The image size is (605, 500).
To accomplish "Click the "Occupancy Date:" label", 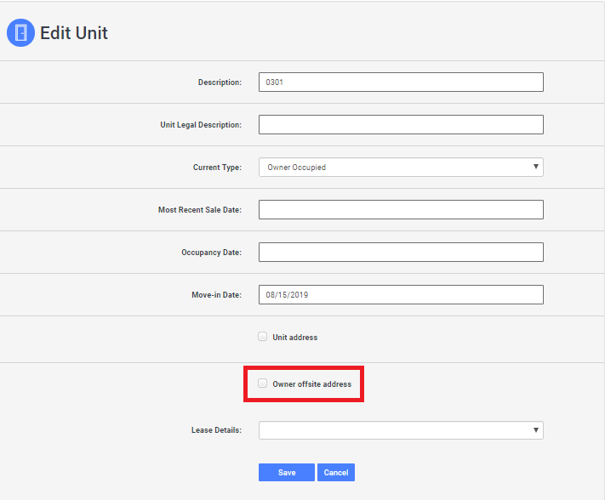I will point(211,253).
